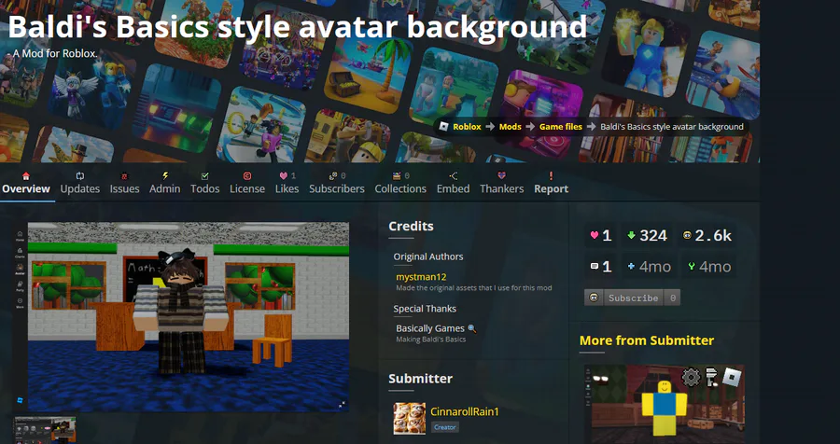Screen dimensions: 840x444
Task: Click the 'Special Thanks' label
Action: pyautogui.click(x=425, y=309)
